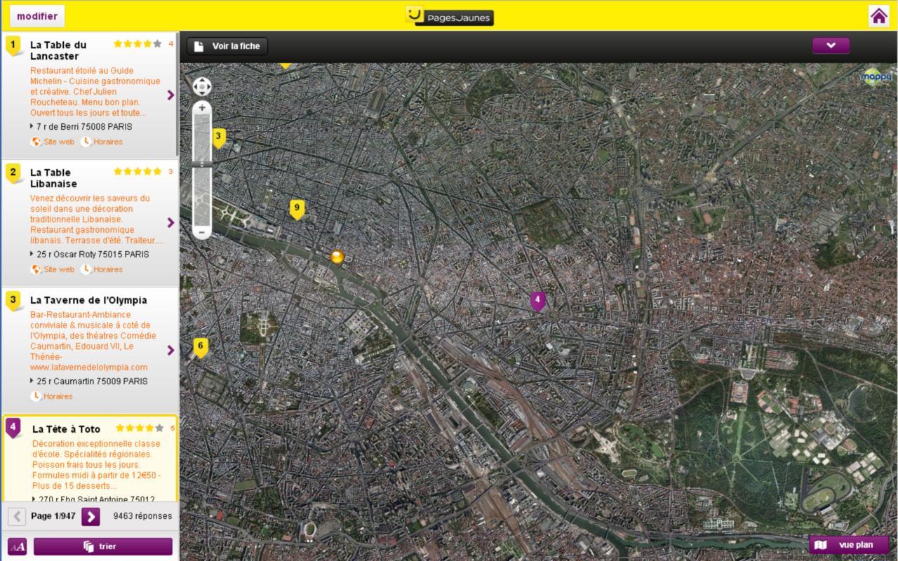Click the trier sort button
The height and width of the screenshot is (561, 898).
pyautogui.click(x=103, y=546)
